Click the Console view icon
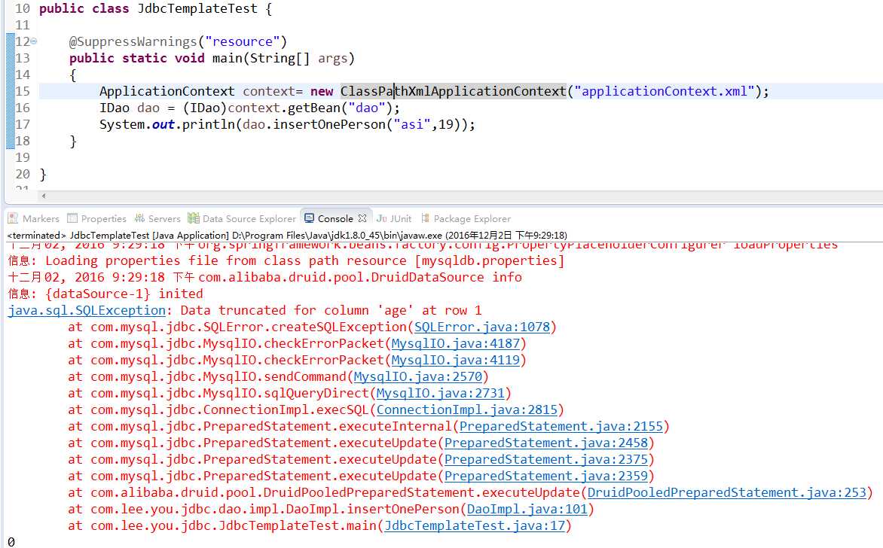 [309, 218]
